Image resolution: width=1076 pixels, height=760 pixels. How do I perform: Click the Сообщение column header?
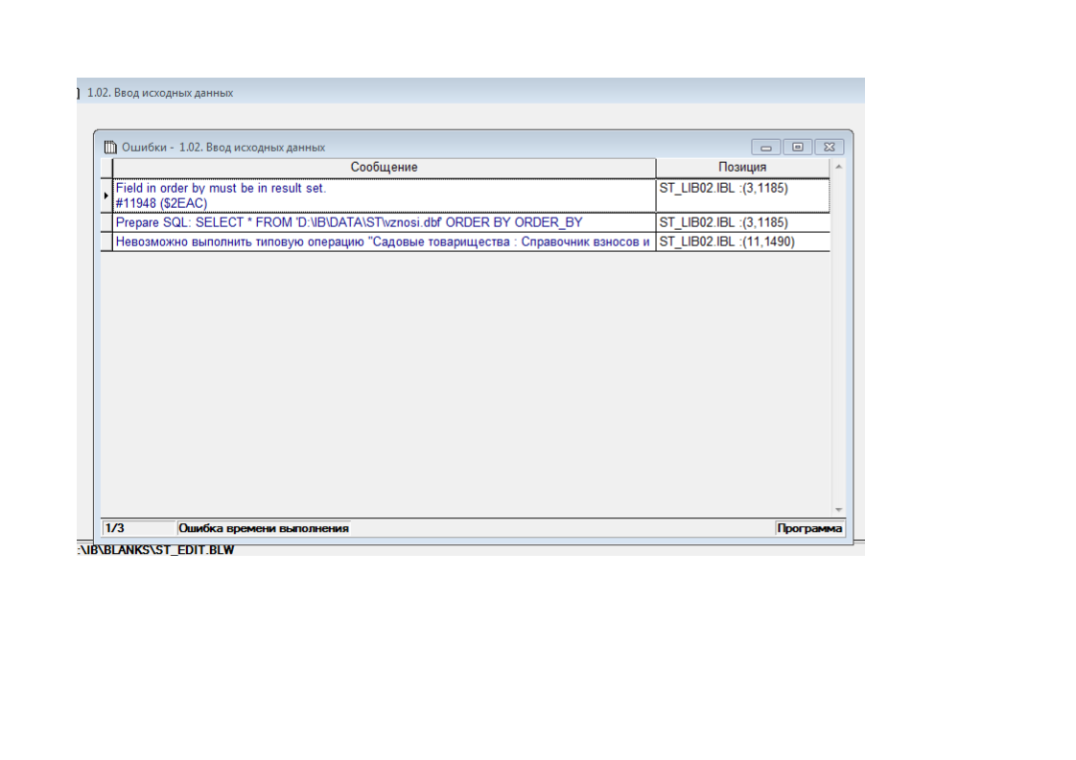(x=384, y=168)
